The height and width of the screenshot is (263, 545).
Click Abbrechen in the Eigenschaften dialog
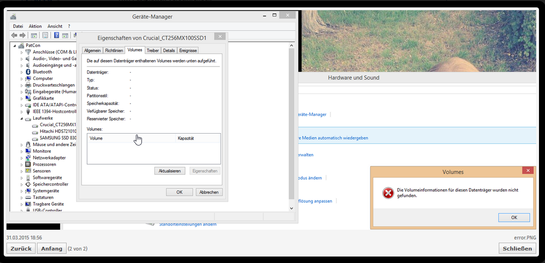pos(209,192)
